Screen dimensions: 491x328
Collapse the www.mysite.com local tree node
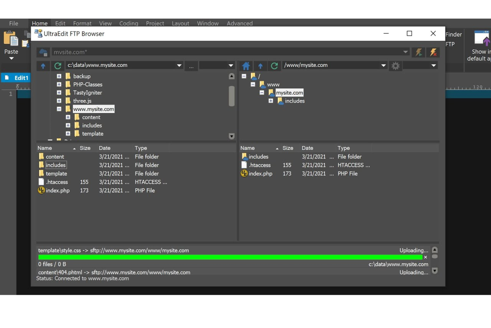59,109
